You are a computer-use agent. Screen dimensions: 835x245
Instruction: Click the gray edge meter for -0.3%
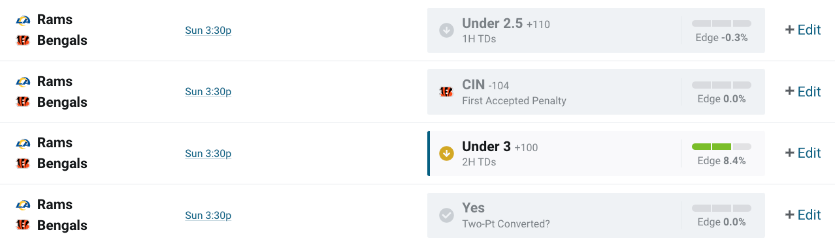[x=721, y=23]
